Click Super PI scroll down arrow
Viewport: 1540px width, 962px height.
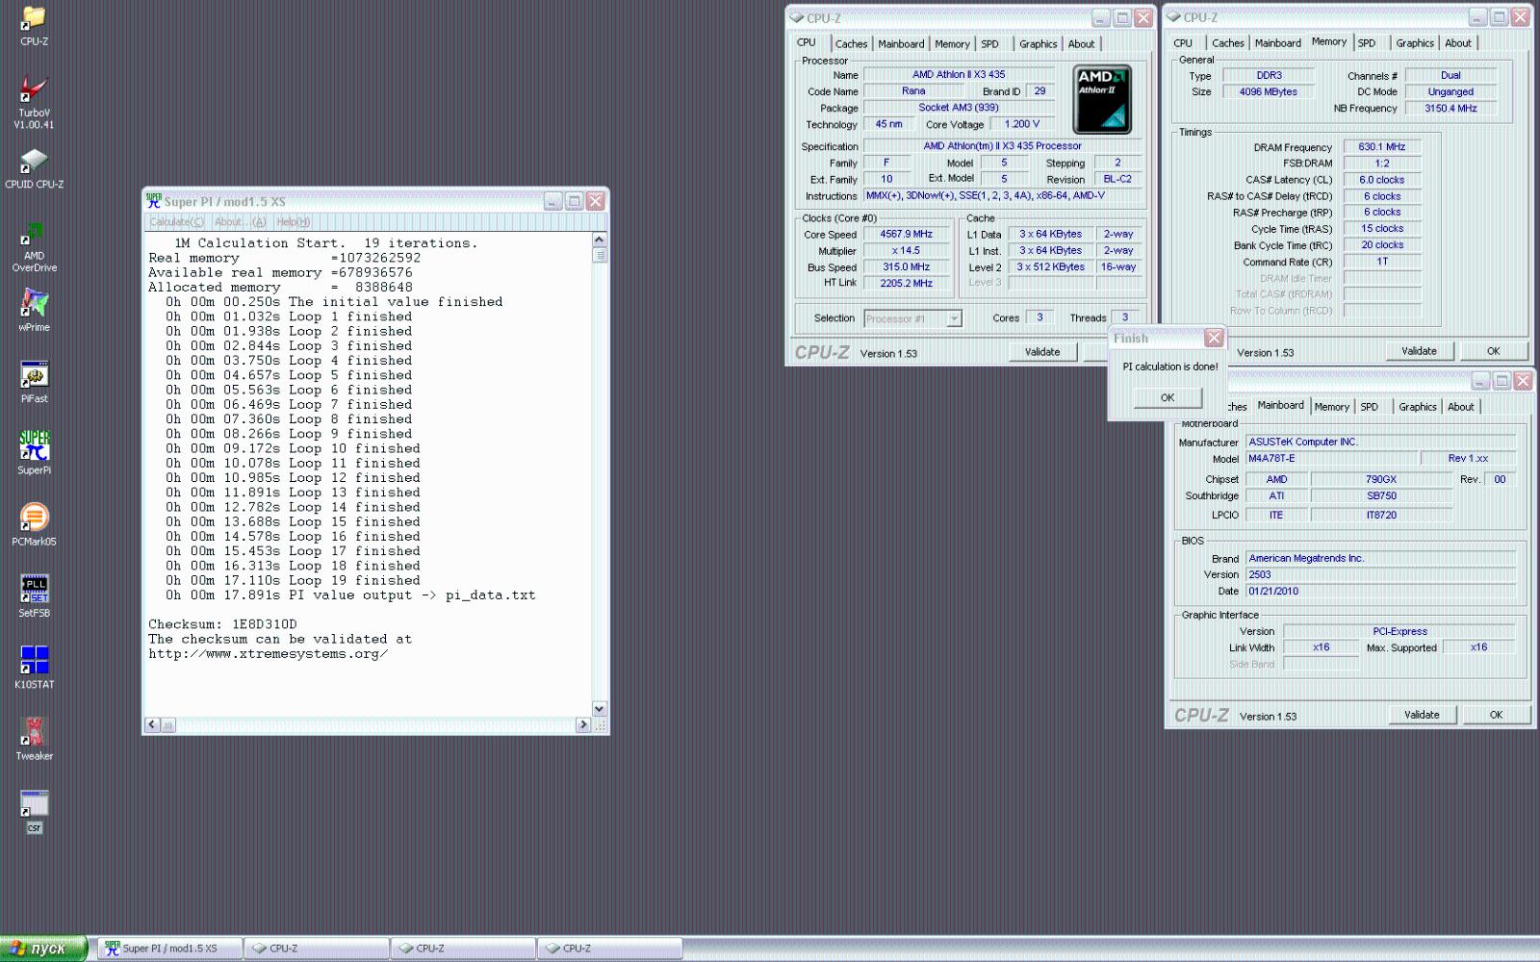(599, 709)
